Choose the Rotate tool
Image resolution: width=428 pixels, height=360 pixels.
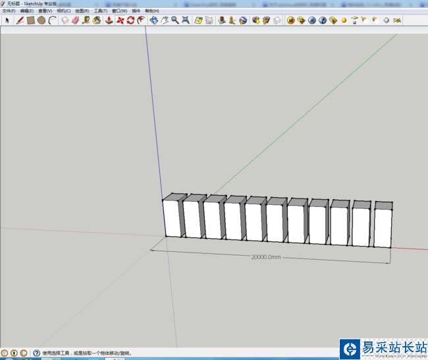[130, 20]
